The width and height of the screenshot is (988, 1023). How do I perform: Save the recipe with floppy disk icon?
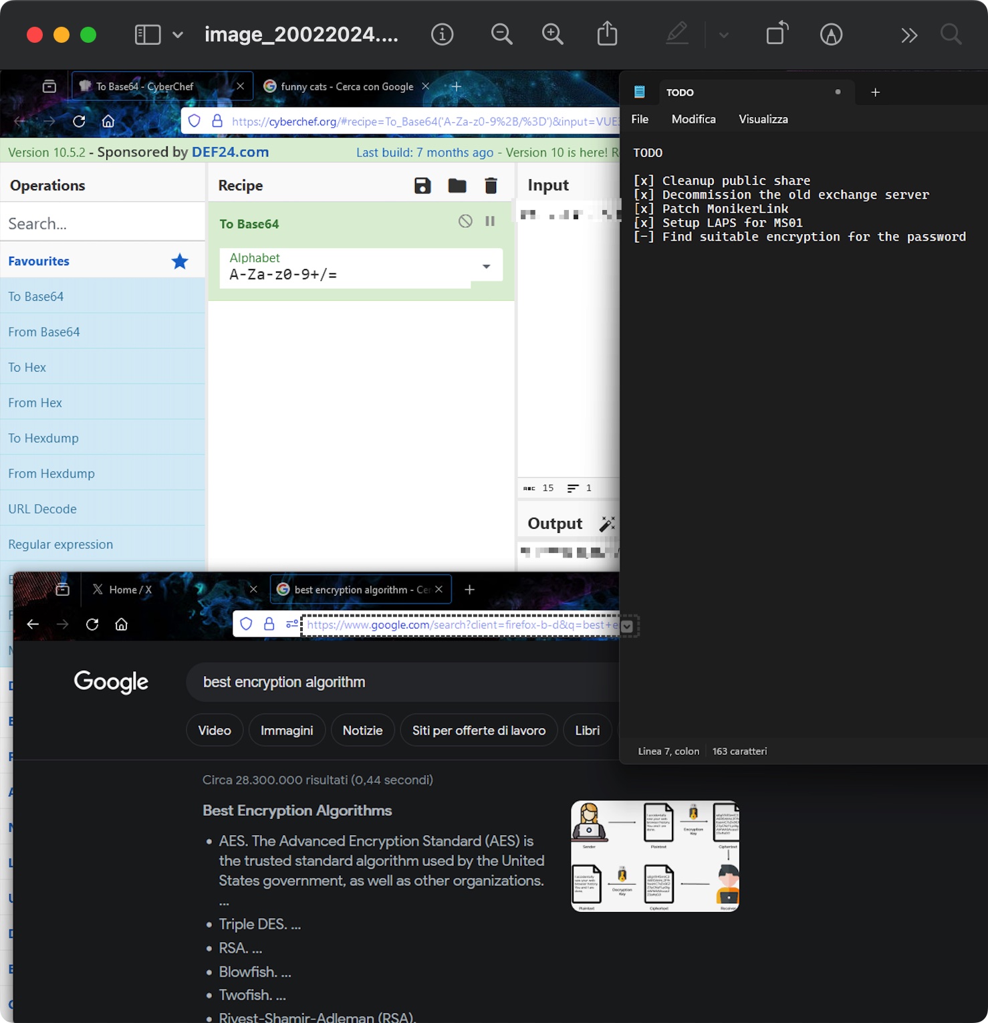(422, 185)
